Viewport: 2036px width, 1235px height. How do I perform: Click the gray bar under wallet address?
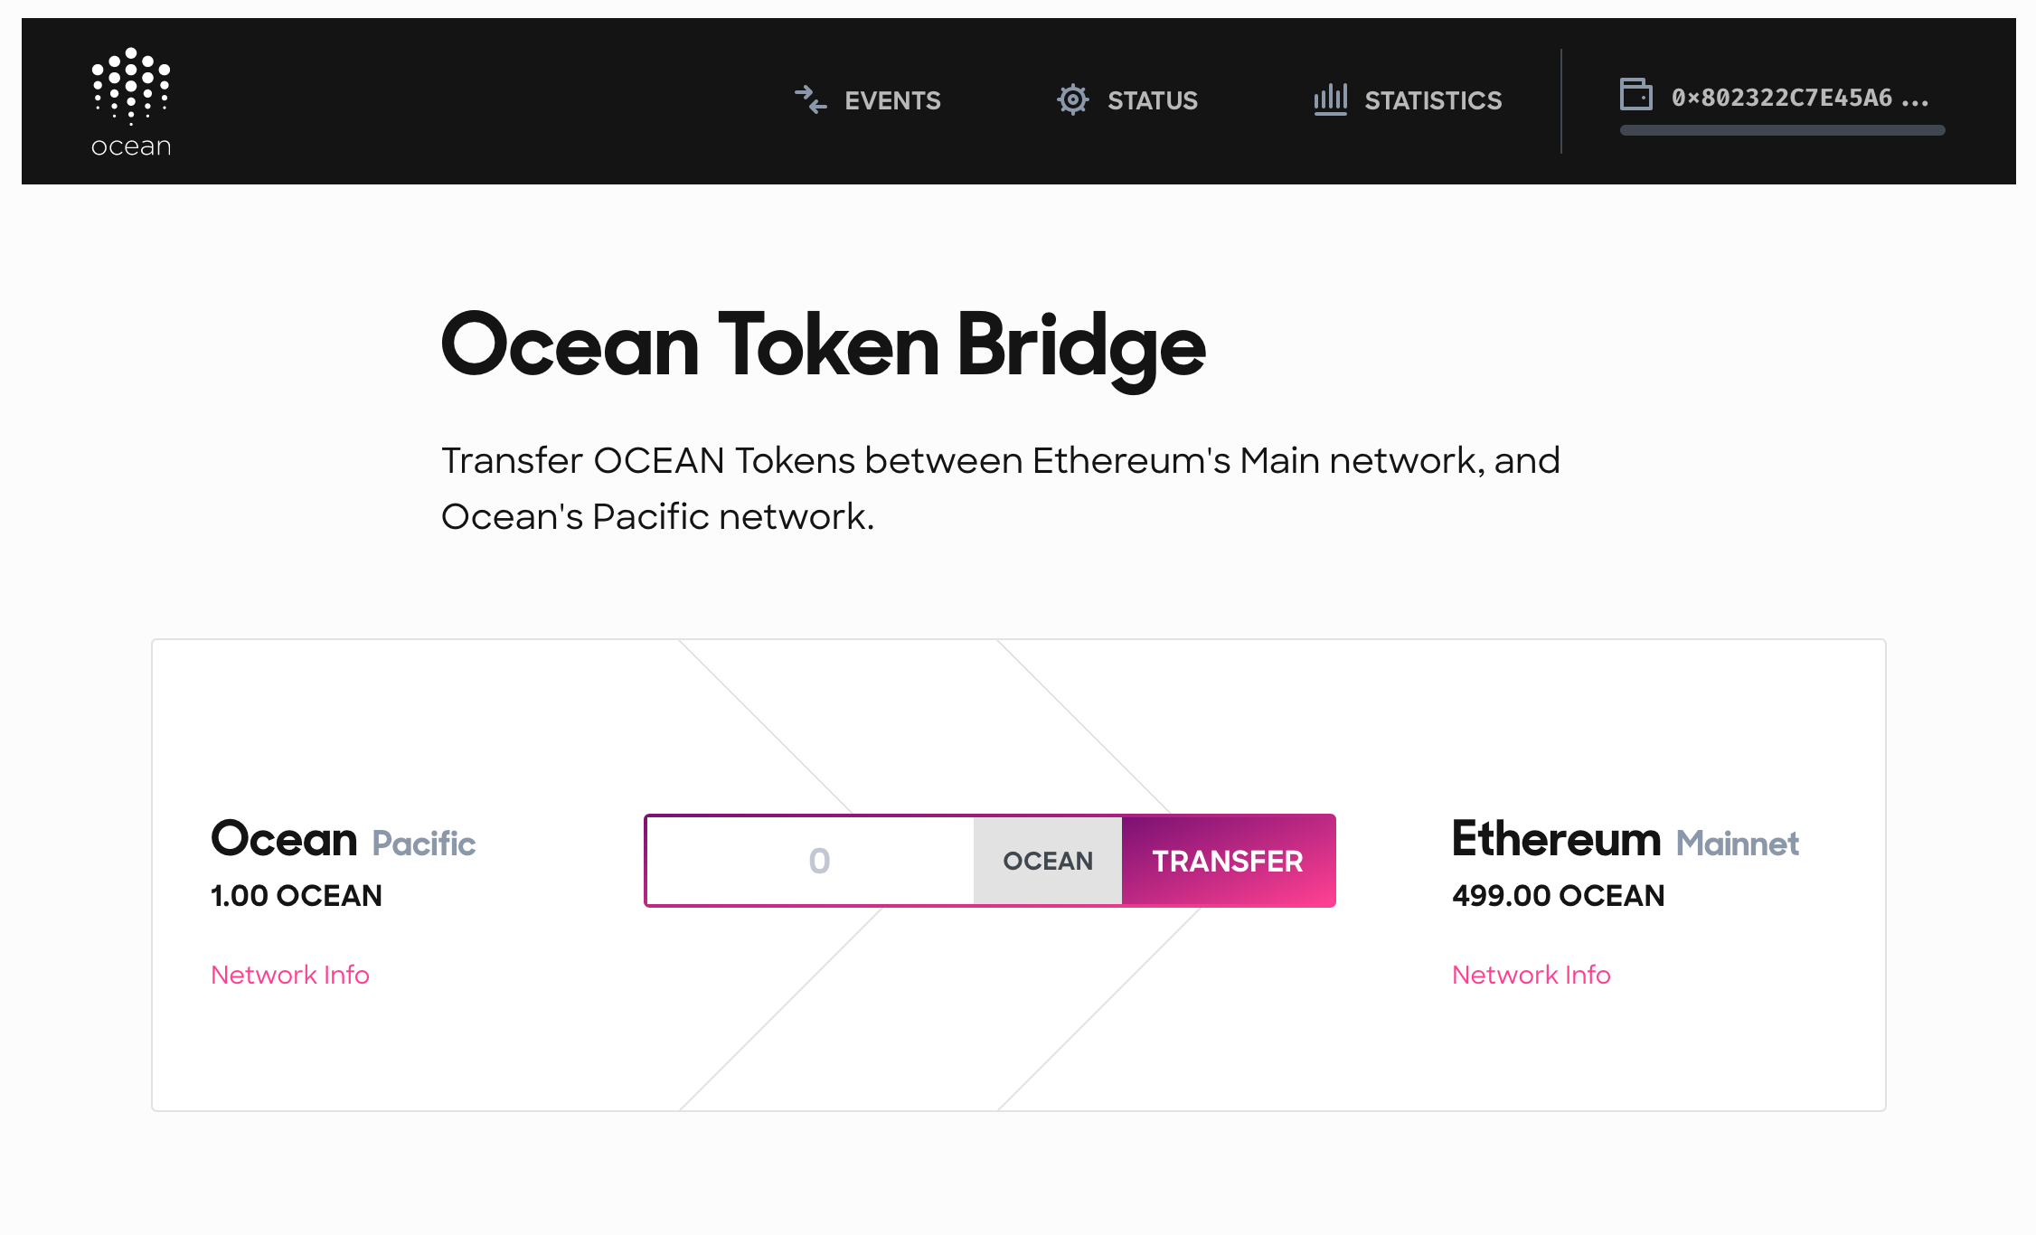click(1783, 130)
